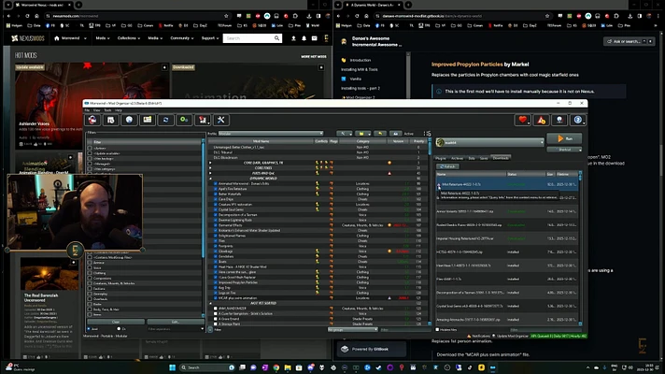
Task: Uncheck the Better Waterfalls mod
Action: click(216, 194)
